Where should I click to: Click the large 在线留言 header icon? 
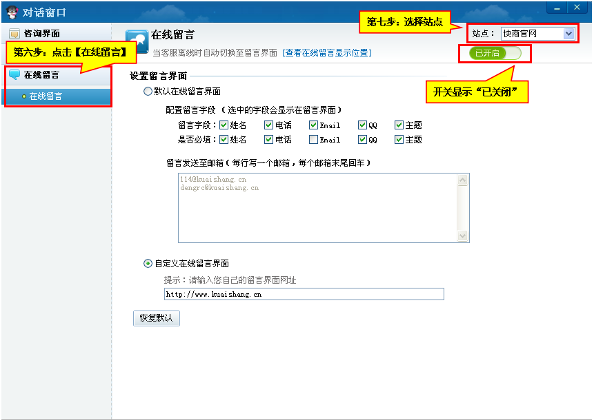point(137,42)
